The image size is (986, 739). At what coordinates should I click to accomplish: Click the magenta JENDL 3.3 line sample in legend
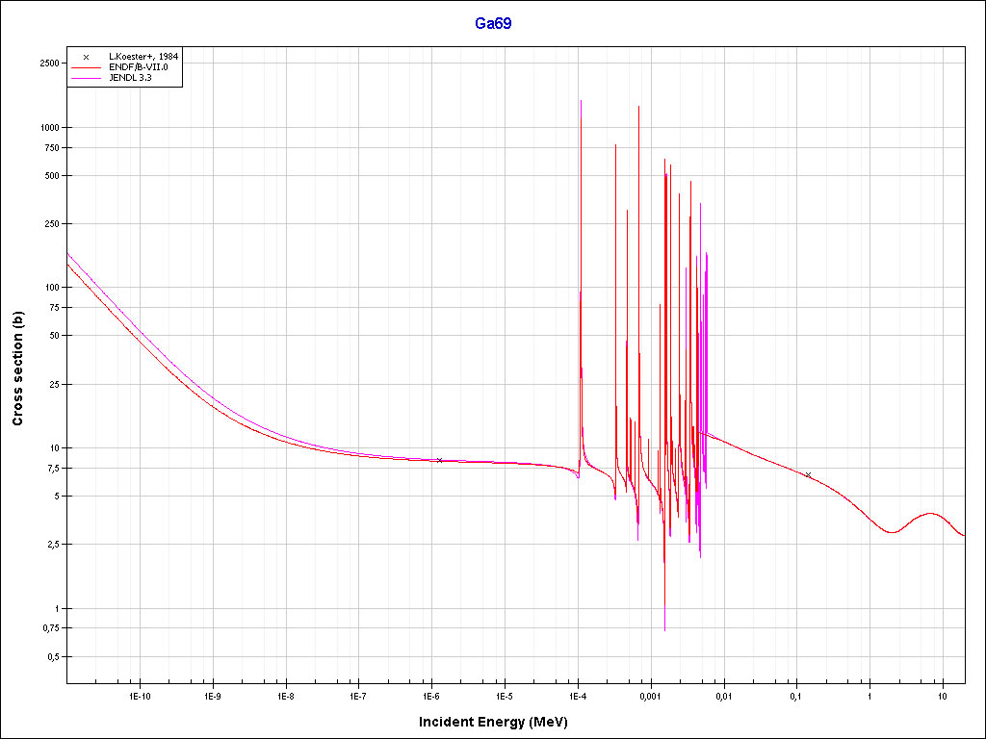click(87, 78)
